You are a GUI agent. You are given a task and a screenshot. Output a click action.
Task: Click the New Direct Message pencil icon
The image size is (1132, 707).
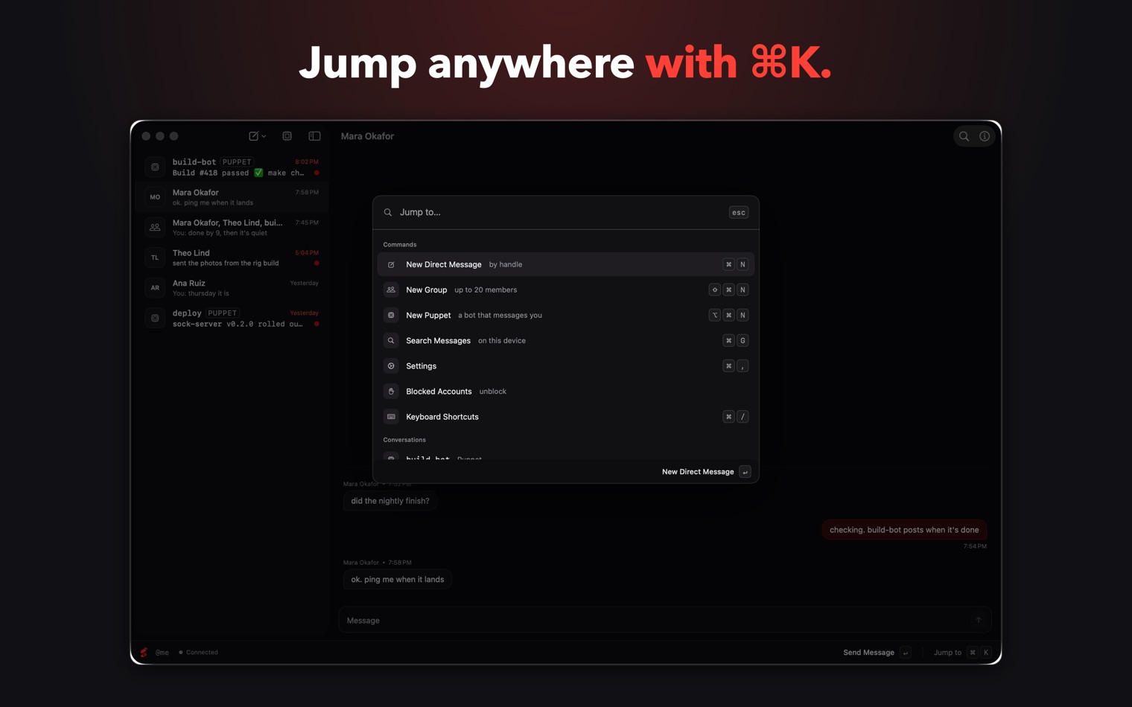tap(391, 264)
